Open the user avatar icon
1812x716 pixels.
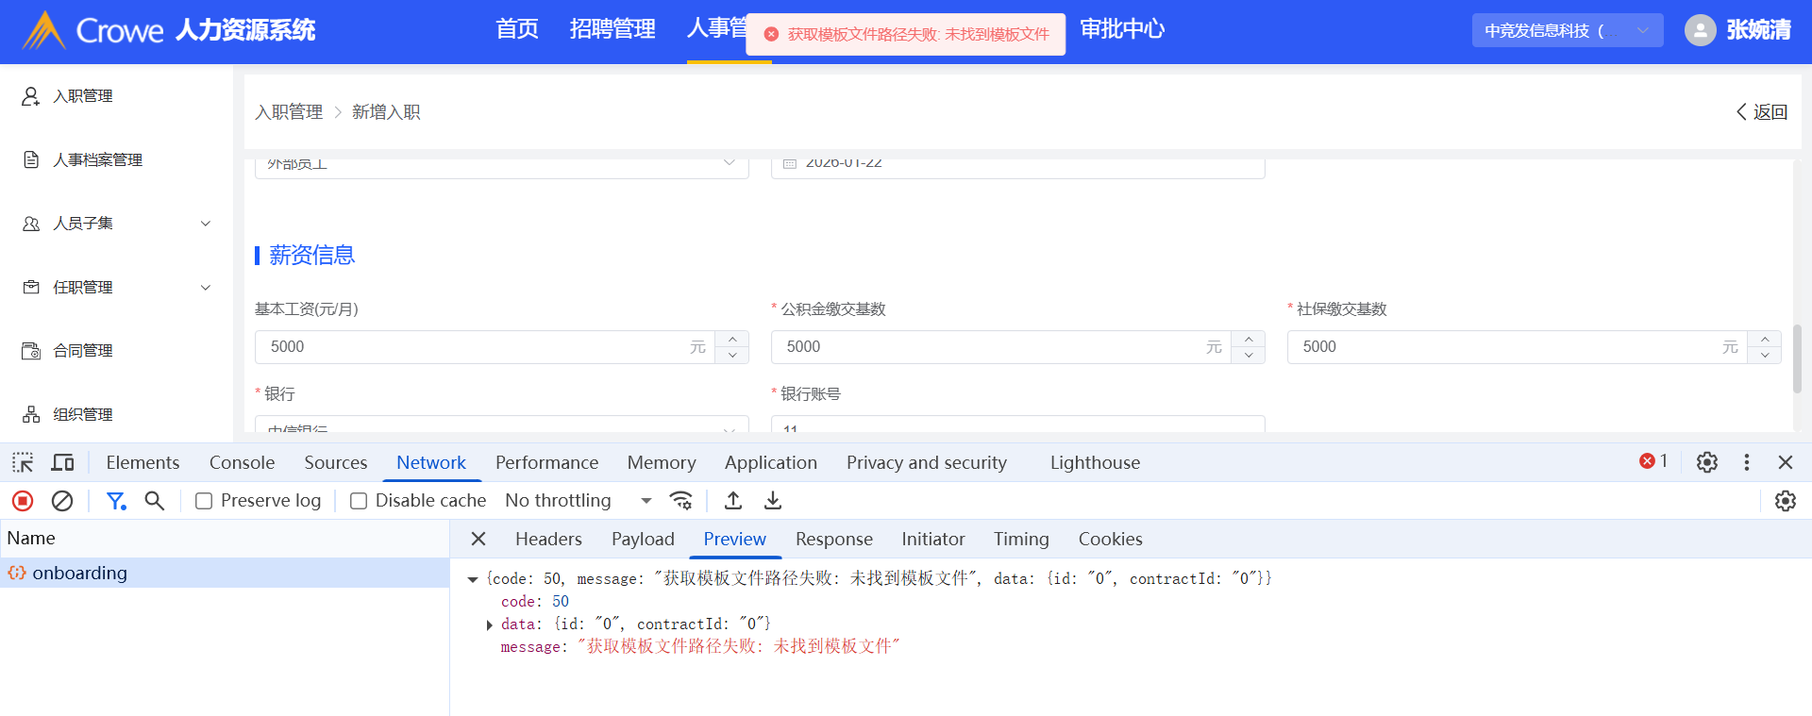(1700, 30)
